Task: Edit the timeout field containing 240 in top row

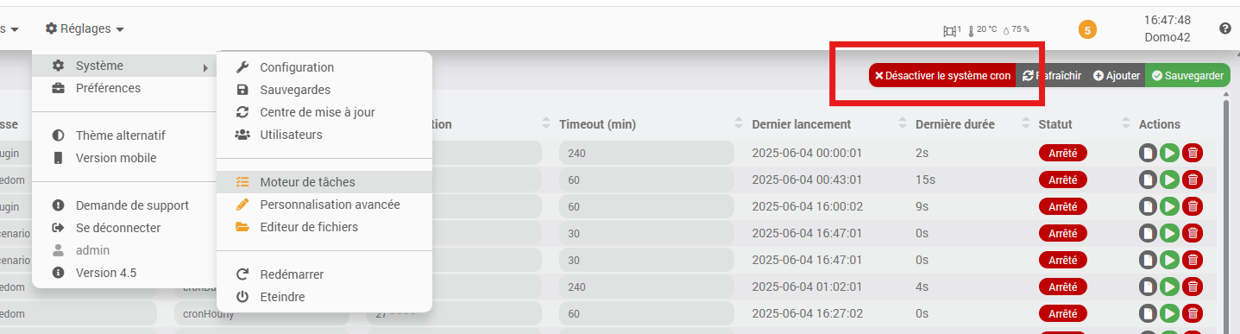Action: [x=646, y=153]
